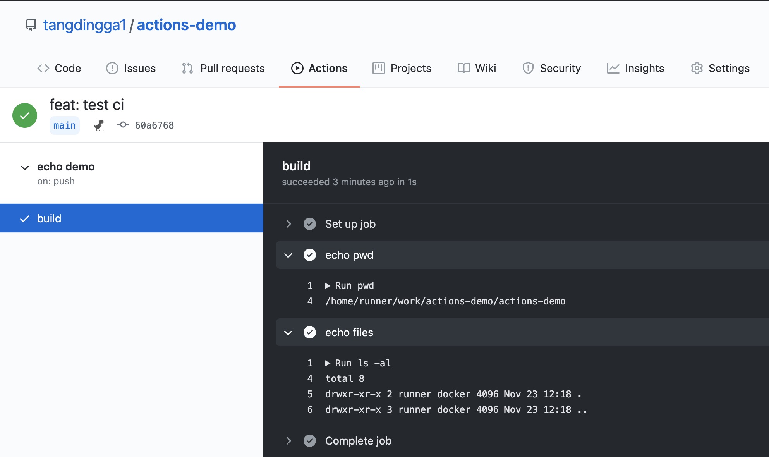Viewport: 769px width, 457px height.
Task: Collapse the echo files step
Action: (x=288, y=332)
